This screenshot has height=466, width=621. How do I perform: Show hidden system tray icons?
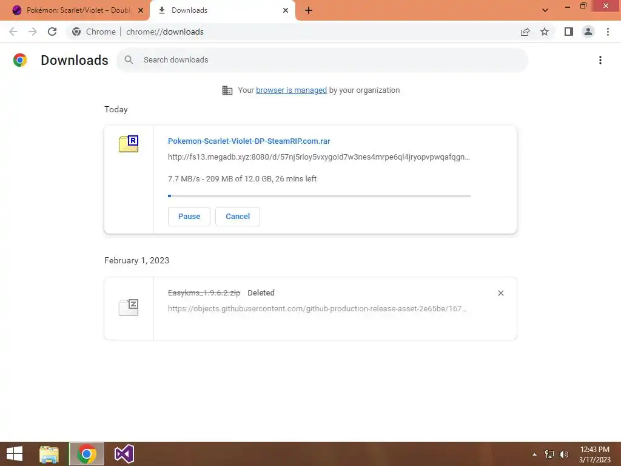coord(534,454)
